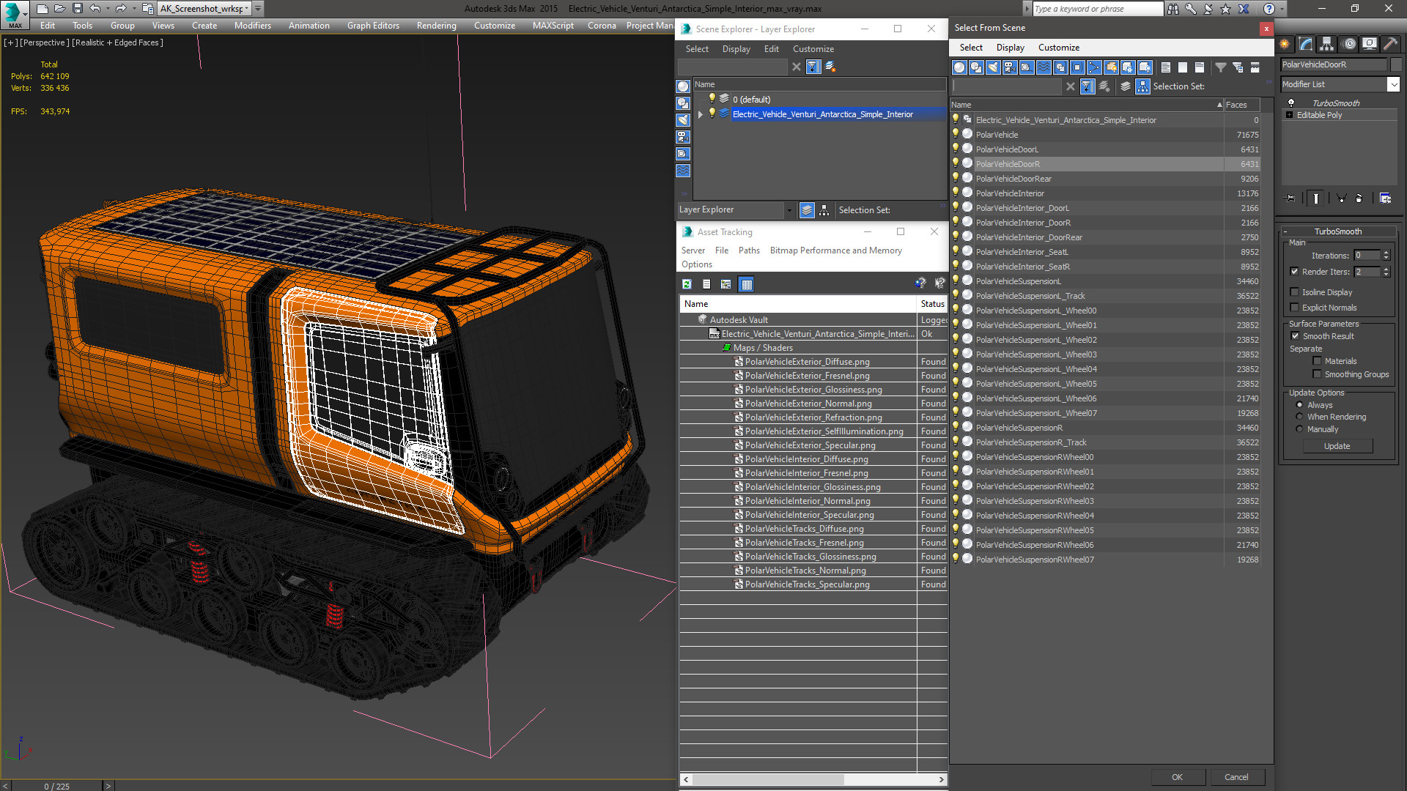1407x791 pixels.
Task: Enable Separate by Smoothing Groups checkbox
Action: click(x=1317, y=374)
